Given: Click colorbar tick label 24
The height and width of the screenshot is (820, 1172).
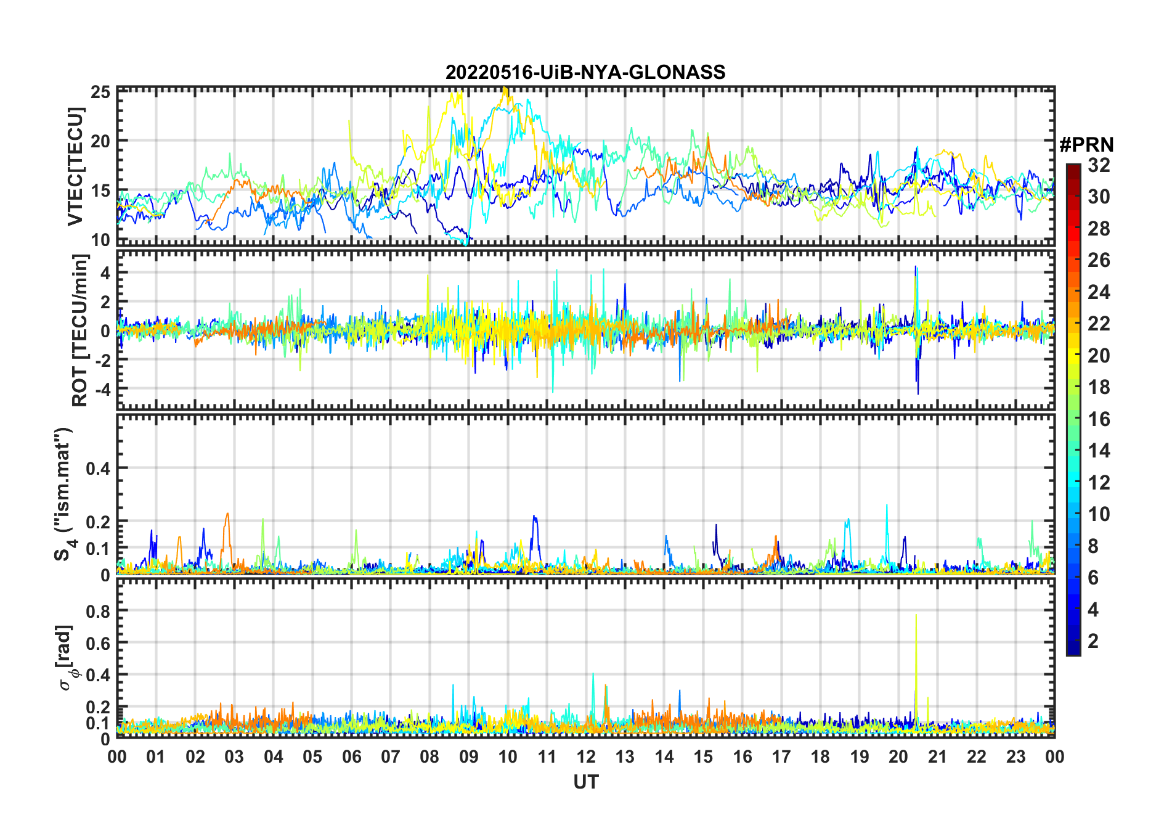Looking at the screenshot, I should 1099,292.
